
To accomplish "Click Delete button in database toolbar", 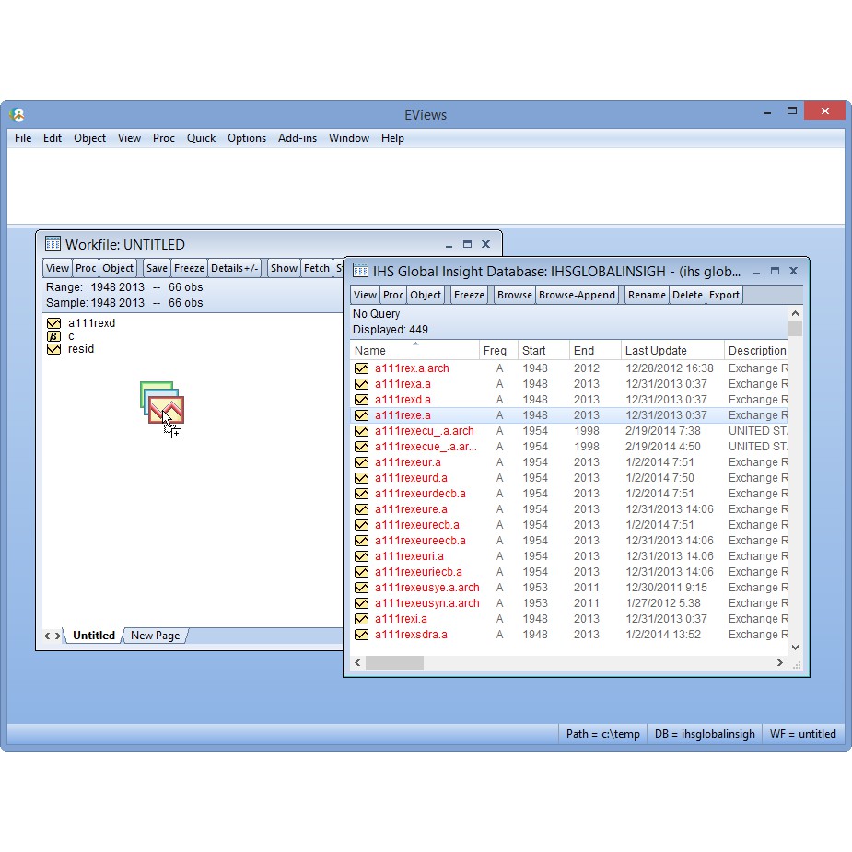I will [x=687, y=295].
